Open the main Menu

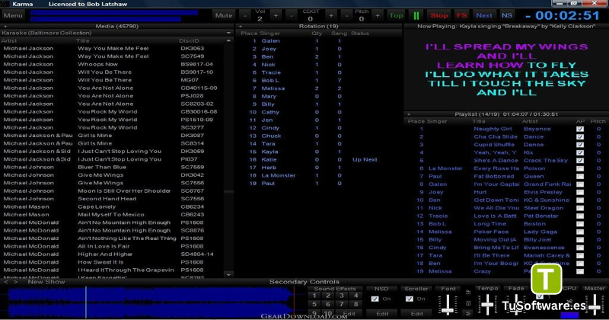pyautogui.click(x=13, y=15)
